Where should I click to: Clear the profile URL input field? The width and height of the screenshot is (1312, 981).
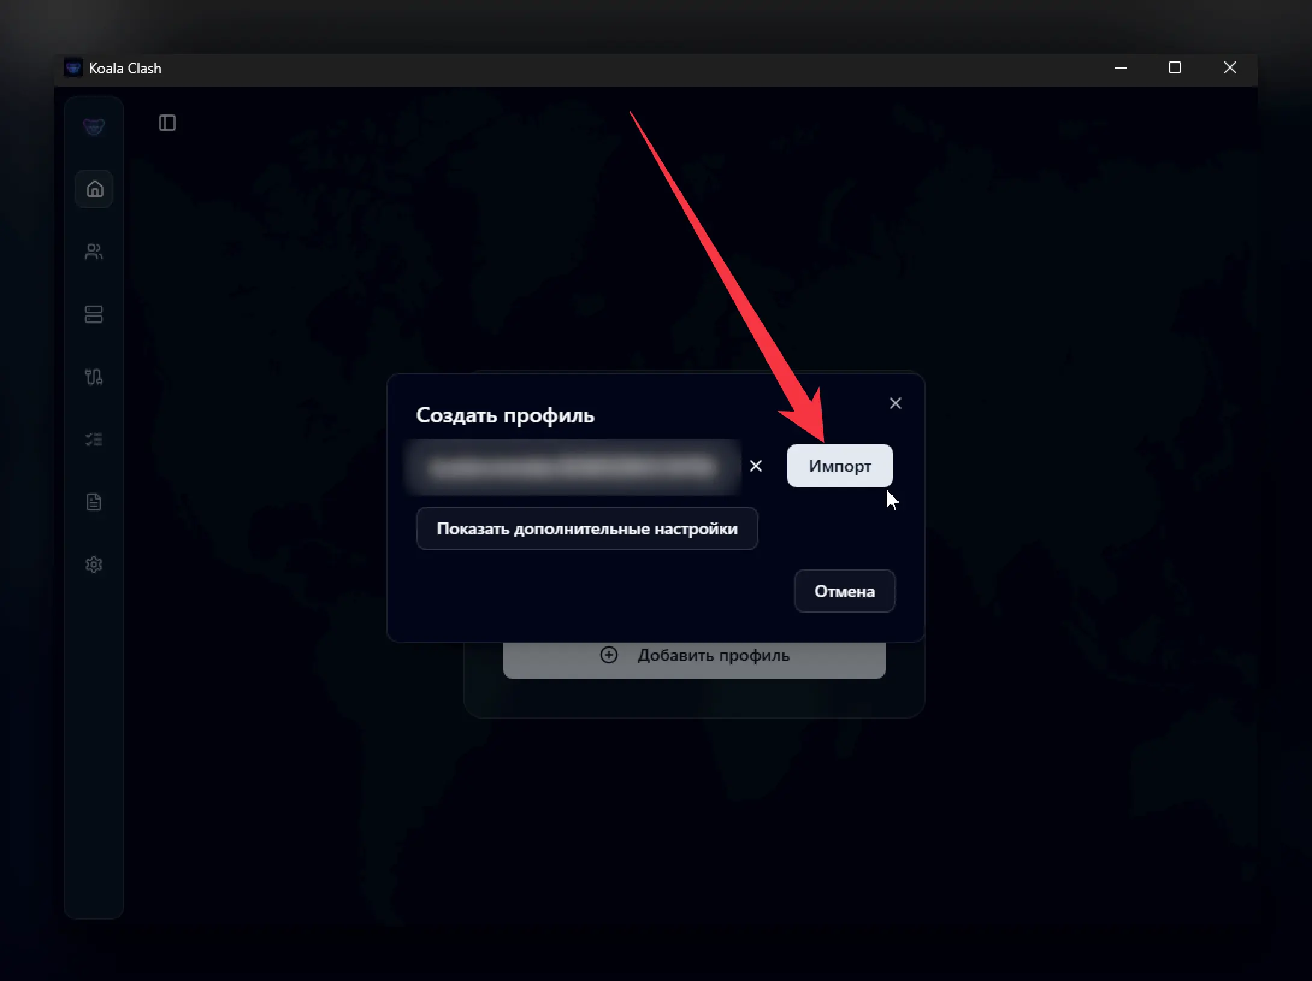756,466
